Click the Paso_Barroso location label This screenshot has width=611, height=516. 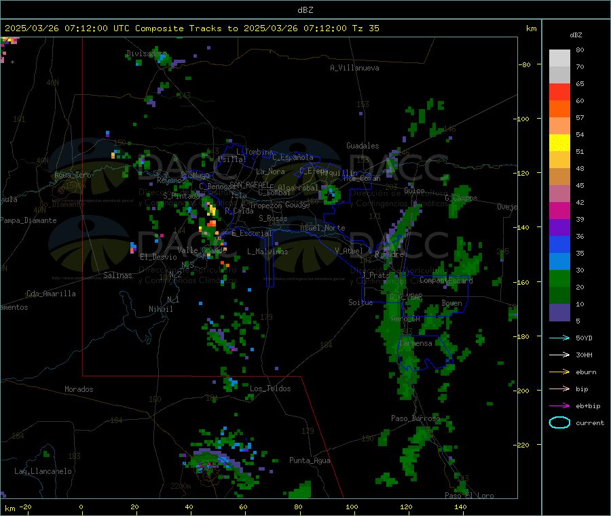[415, 418]
